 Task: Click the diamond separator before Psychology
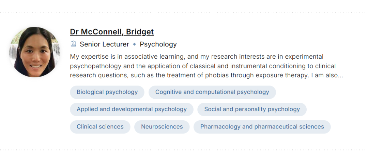coord(135,44)
